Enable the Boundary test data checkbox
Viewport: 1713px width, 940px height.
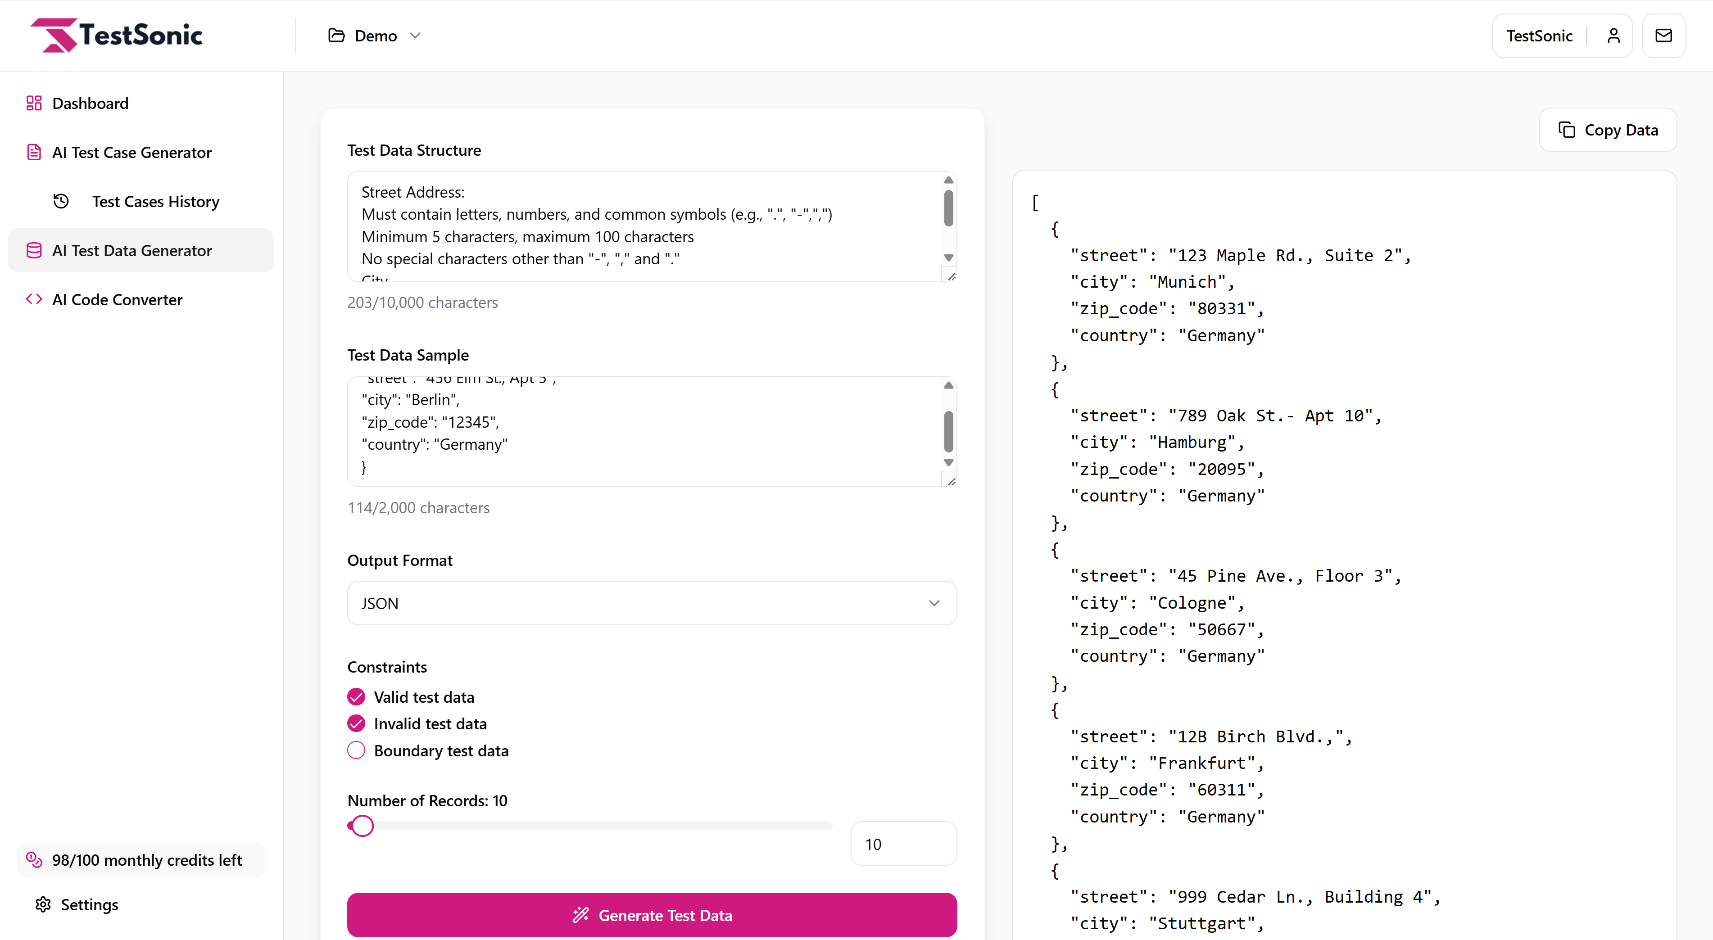356,750
